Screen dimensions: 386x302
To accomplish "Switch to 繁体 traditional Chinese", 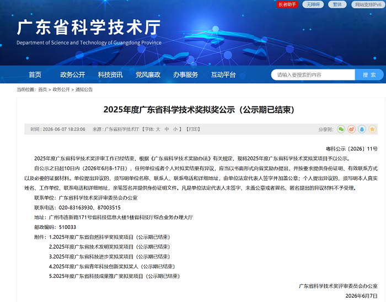I will (x=337, y=4).
